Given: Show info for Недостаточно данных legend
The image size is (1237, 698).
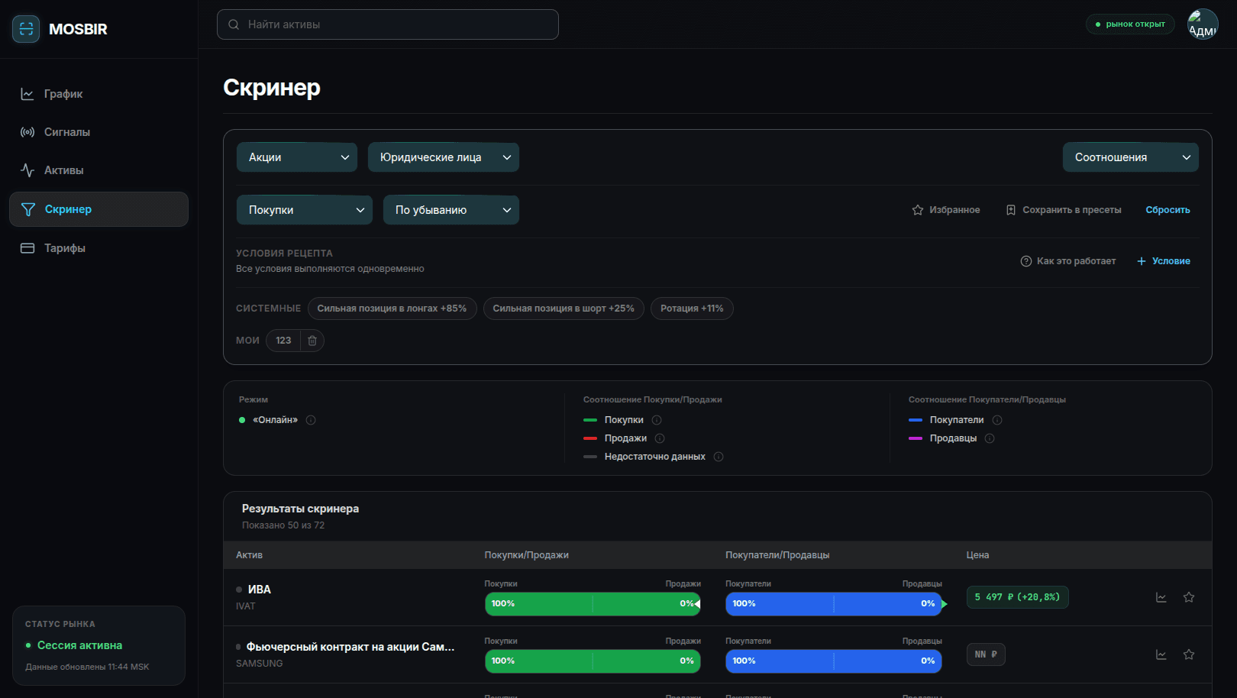Looking at the screenshot, I should coord(719,457).
